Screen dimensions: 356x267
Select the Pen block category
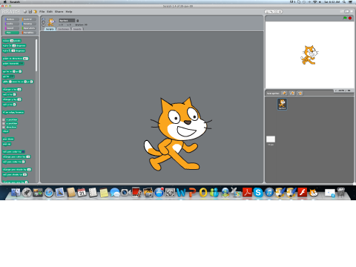tap(12, 33)
